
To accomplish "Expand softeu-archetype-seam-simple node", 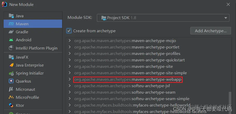I will pyautogui.click(x=69, y=99).
